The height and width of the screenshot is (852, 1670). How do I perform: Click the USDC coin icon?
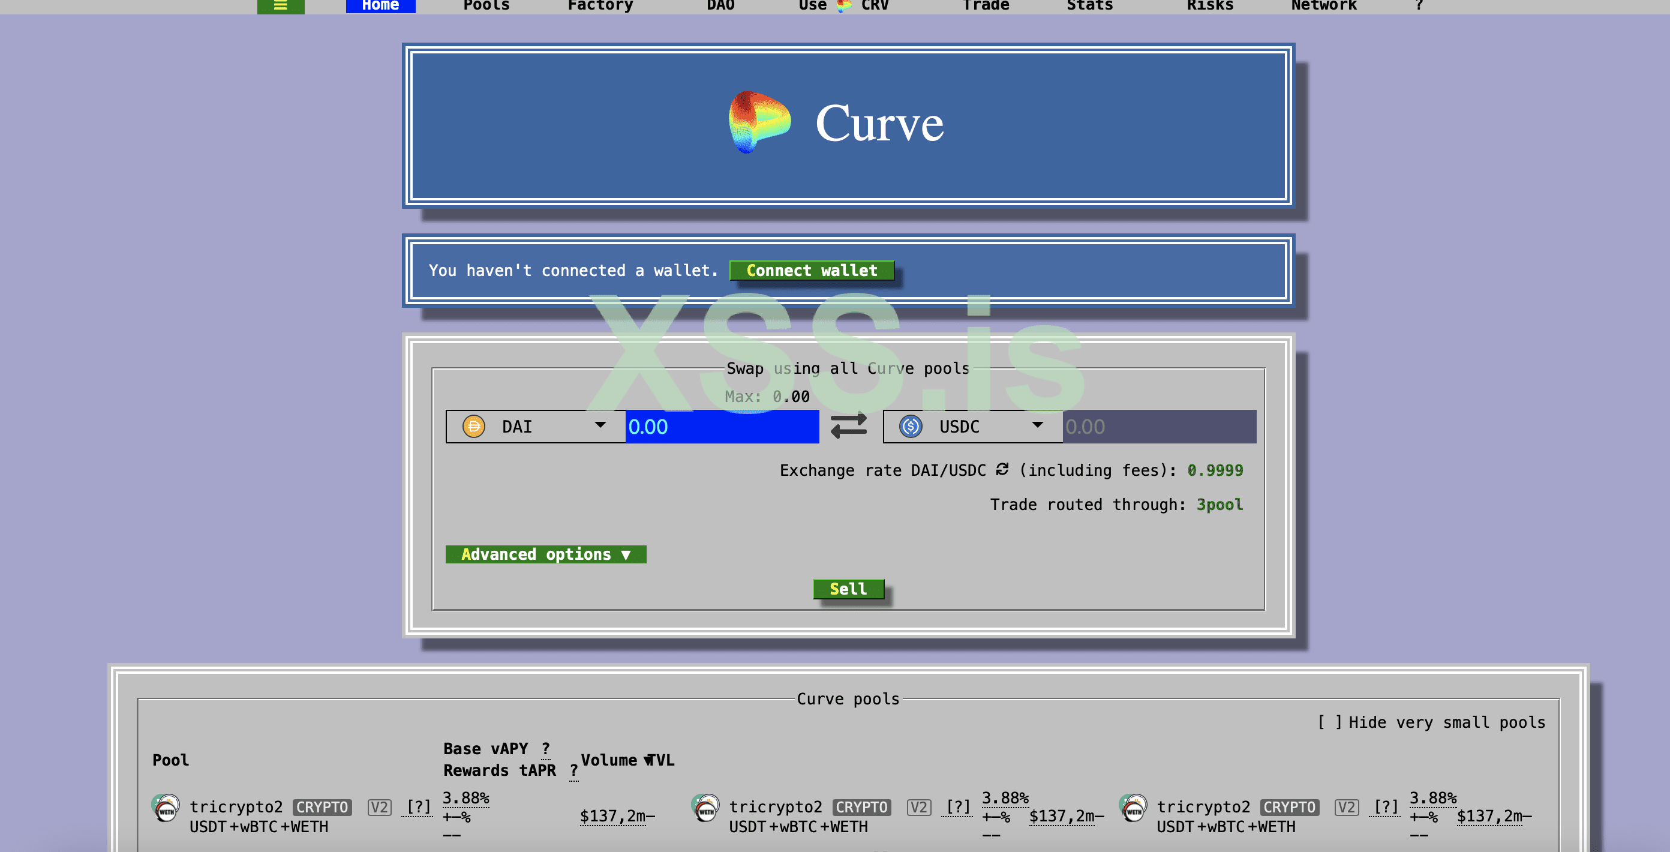pos(911,427)
